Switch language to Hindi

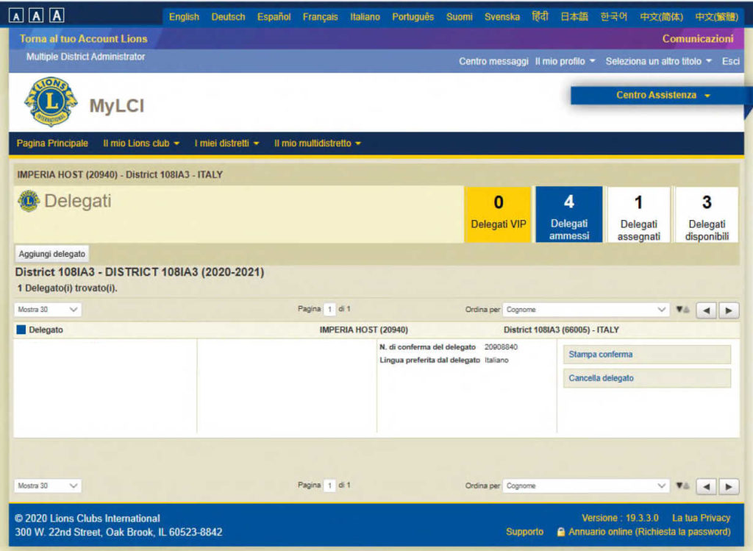(x=540, y=17)
